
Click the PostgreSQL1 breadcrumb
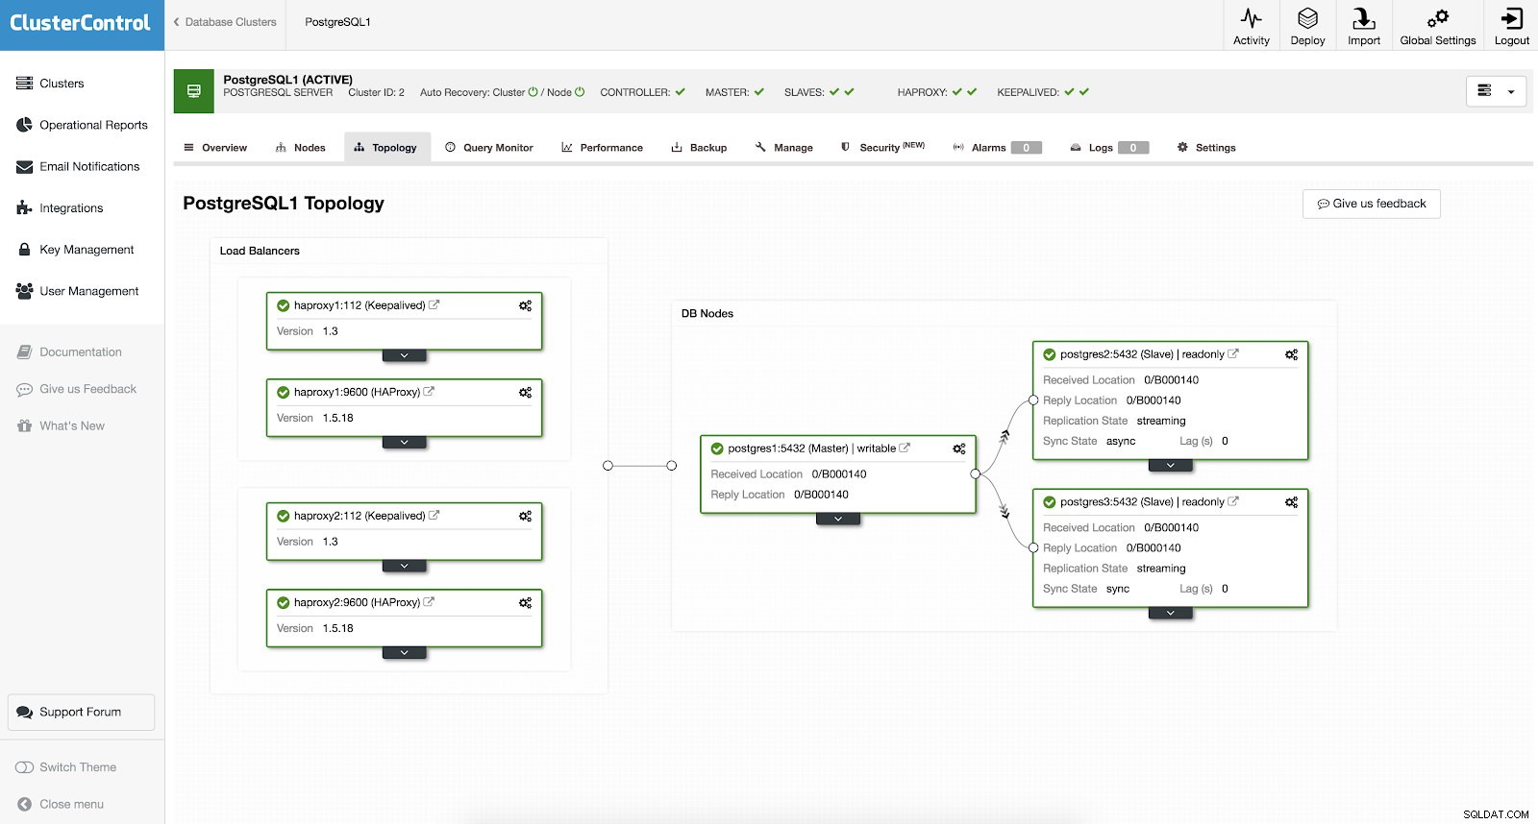click(337, 22)
